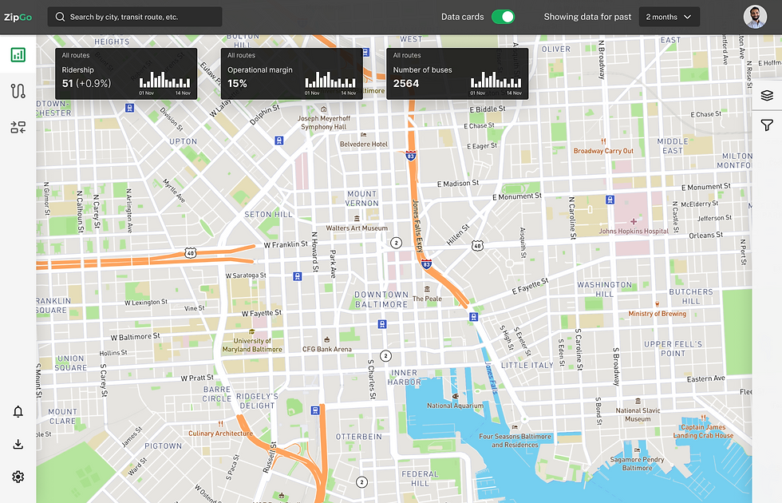Click the CFG Bank Arena label

point(326,350)
